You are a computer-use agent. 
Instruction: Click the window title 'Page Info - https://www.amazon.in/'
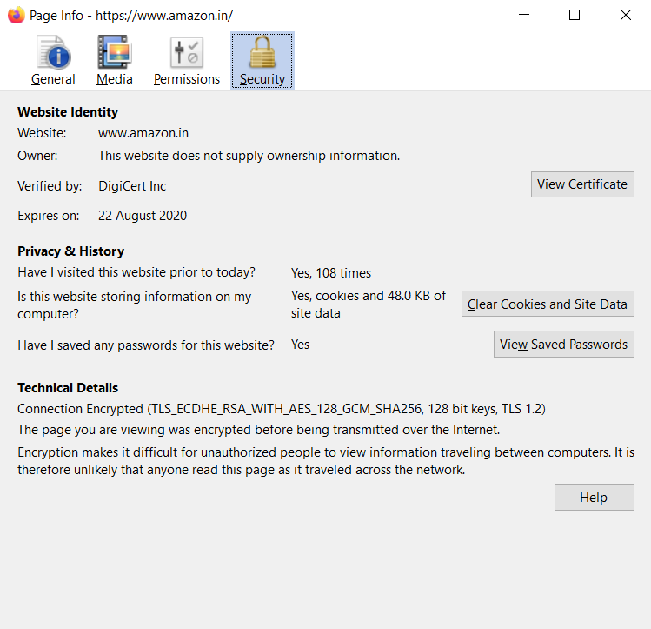[130, 16]
